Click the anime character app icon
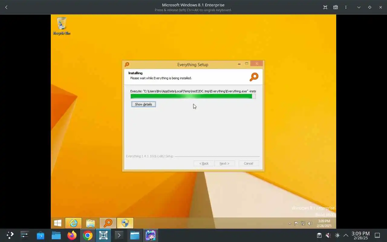387x242 pixels. [151, 235]
